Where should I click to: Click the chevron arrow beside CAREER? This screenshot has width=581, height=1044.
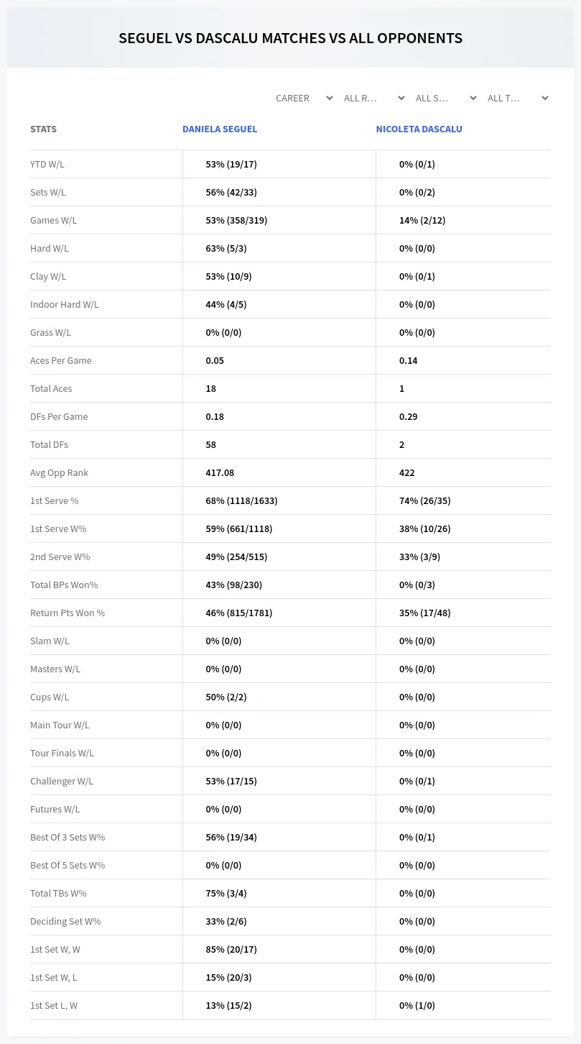tap(330, 98)
